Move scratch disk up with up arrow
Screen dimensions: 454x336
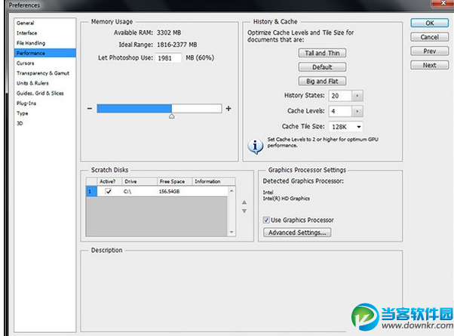pyautogui.click(x=244, y=202)
